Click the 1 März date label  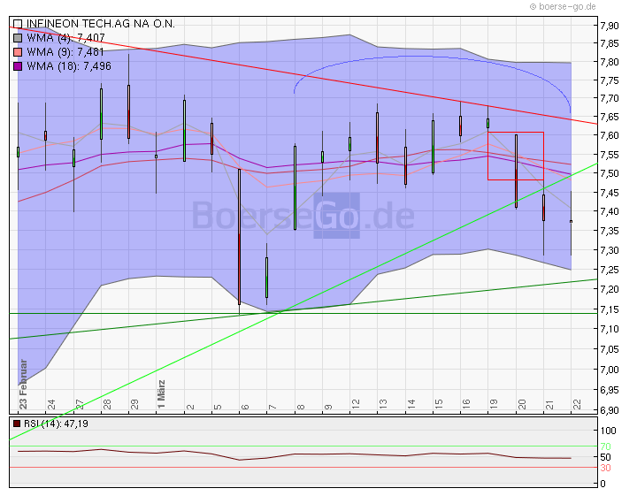(161, 394)
